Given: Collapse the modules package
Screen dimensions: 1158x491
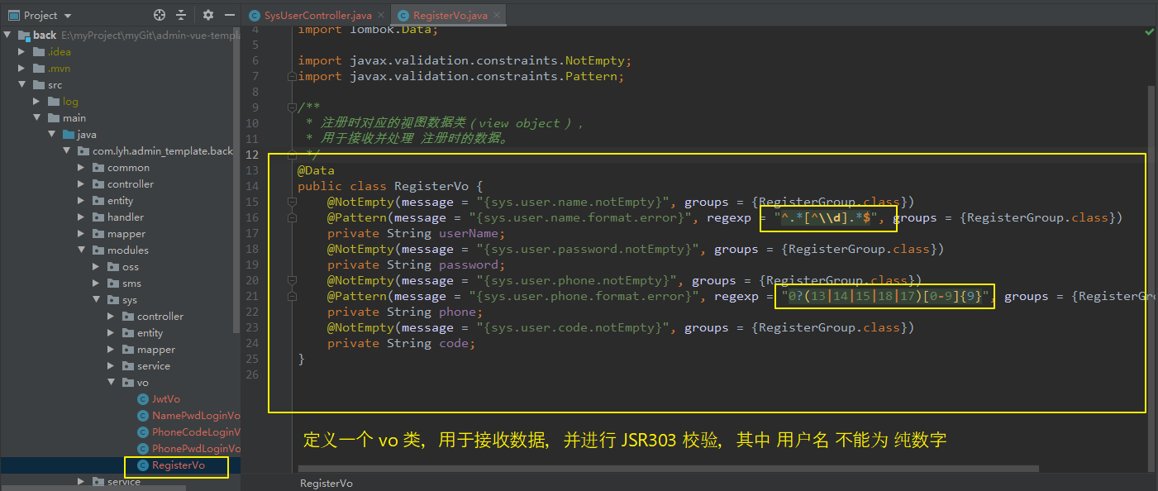Looking at the screenshot, I should coord(82,250).
